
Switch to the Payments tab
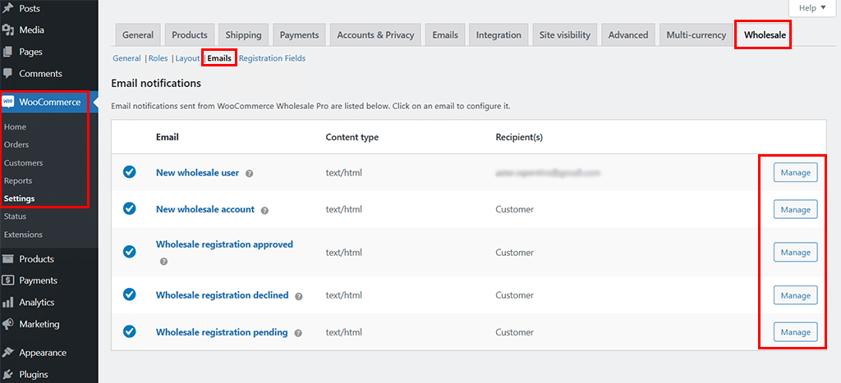pos(299,34)
